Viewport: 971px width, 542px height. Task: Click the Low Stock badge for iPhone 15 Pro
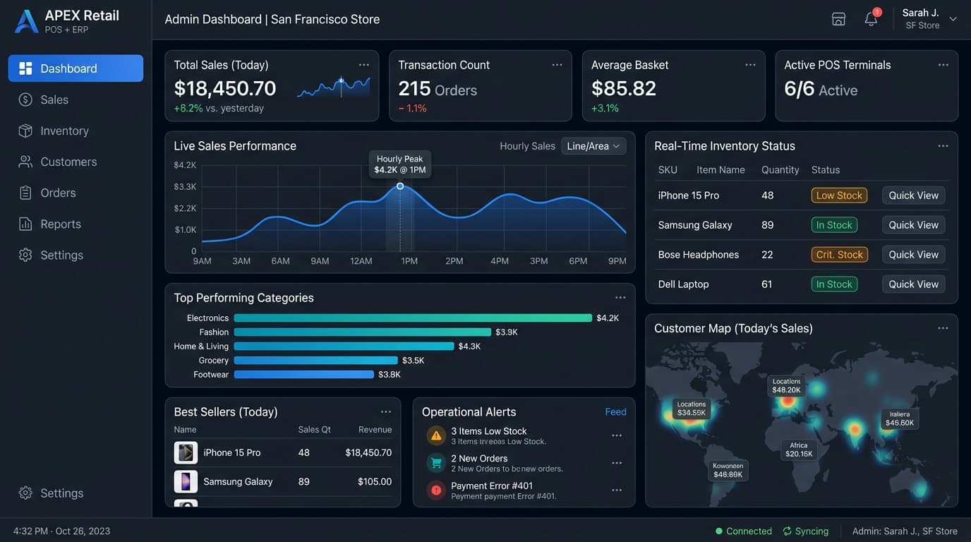pos(840,195)
